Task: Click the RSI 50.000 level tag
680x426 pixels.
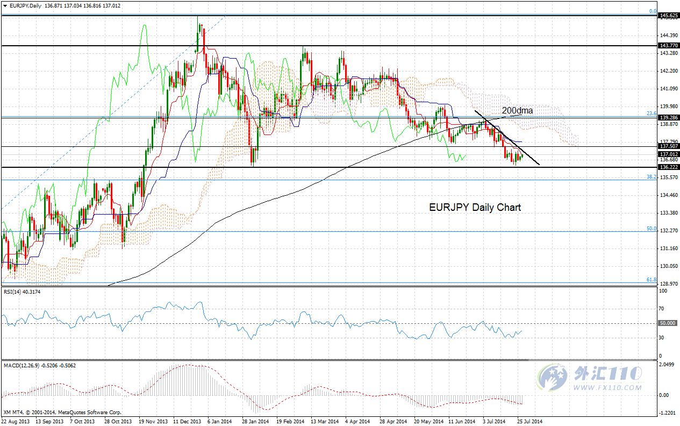Action: point(669,323)
